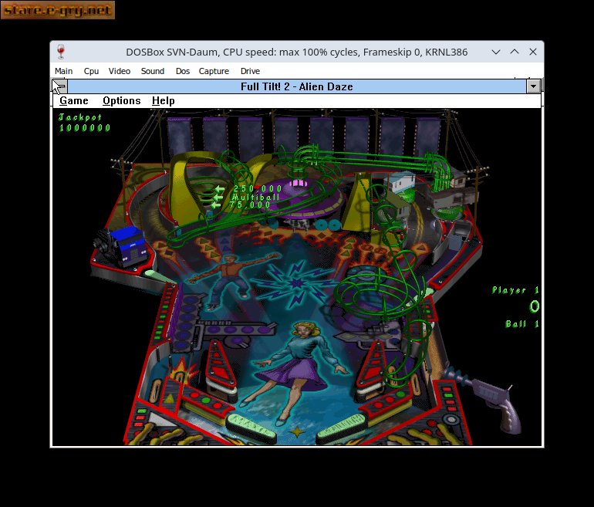This screenshot has height=507, width=594.
Task: Click the Full Tilt! 2 - Alien Daze title bar
Action: coord(297,86)
